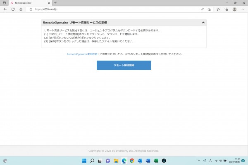
Task: Open the round black app taskbar icon
Action: tap(164, 161)
